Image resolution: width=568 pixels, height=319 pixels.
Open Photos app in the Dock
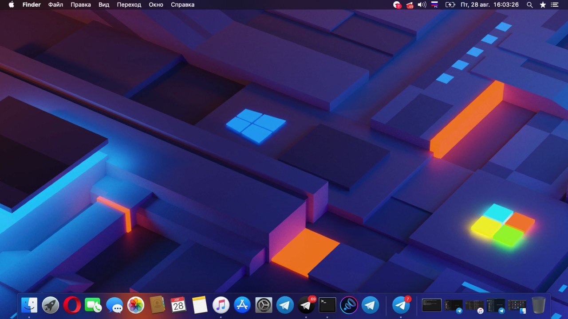136,305
